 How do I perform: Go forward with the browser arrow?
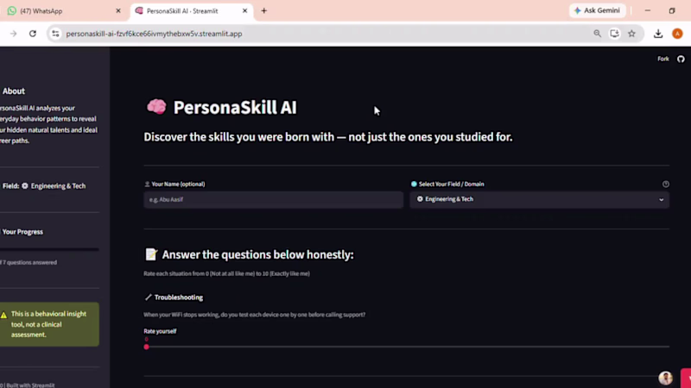(13, 34)
